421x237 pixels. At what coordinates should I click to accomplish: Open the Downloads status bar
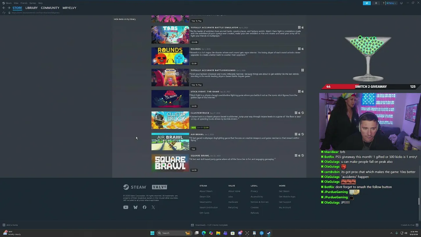(x=210, y=225)
